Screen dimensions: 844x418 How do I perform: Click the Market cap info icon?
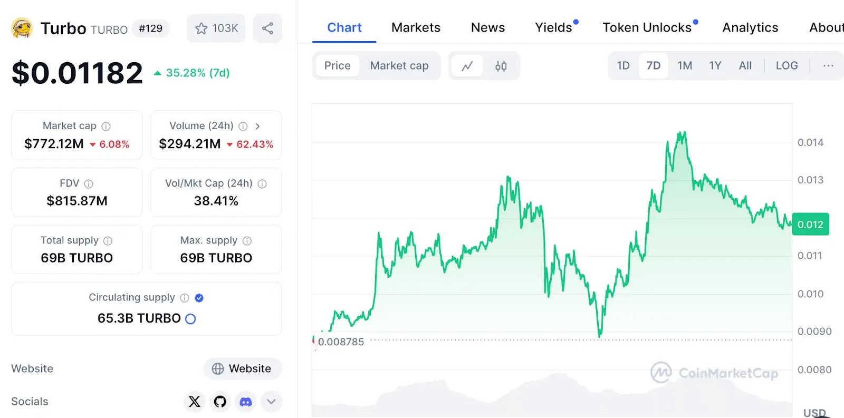[x=106, y=127]
